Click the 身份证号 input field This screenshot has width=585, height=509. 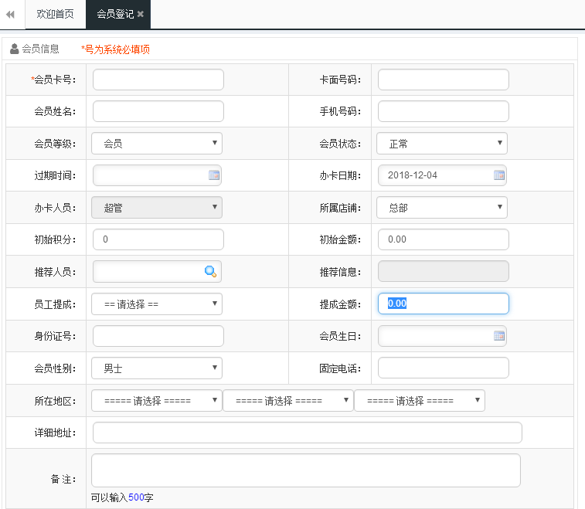(158, 336)
